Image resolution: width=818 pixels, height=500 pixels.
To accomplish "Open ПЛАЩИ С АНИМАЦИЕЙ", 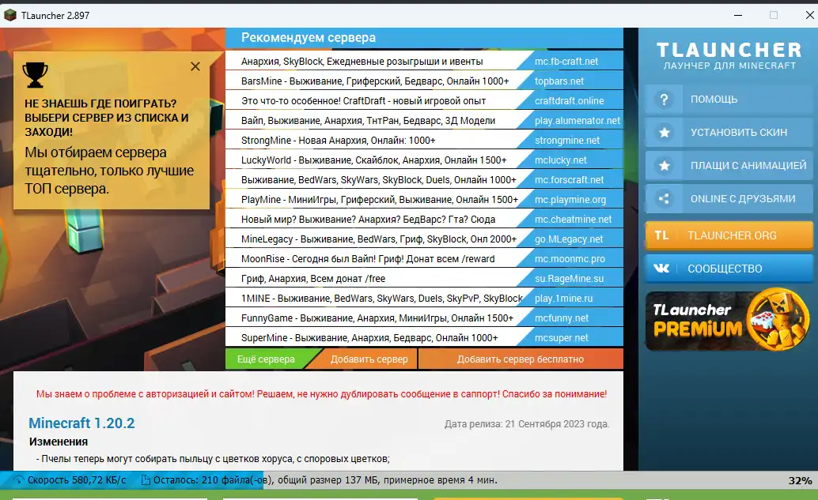I will click(x=729, y=166).
